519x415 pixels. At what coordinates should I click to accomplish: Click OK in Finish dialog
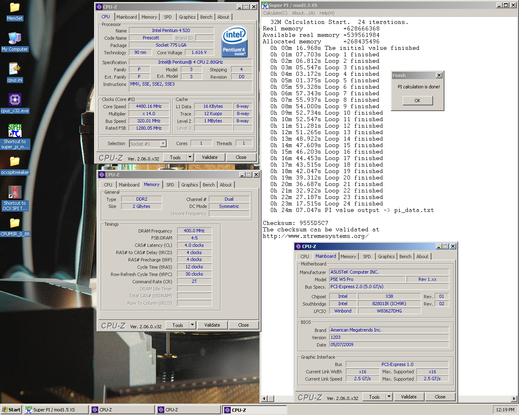418,101
